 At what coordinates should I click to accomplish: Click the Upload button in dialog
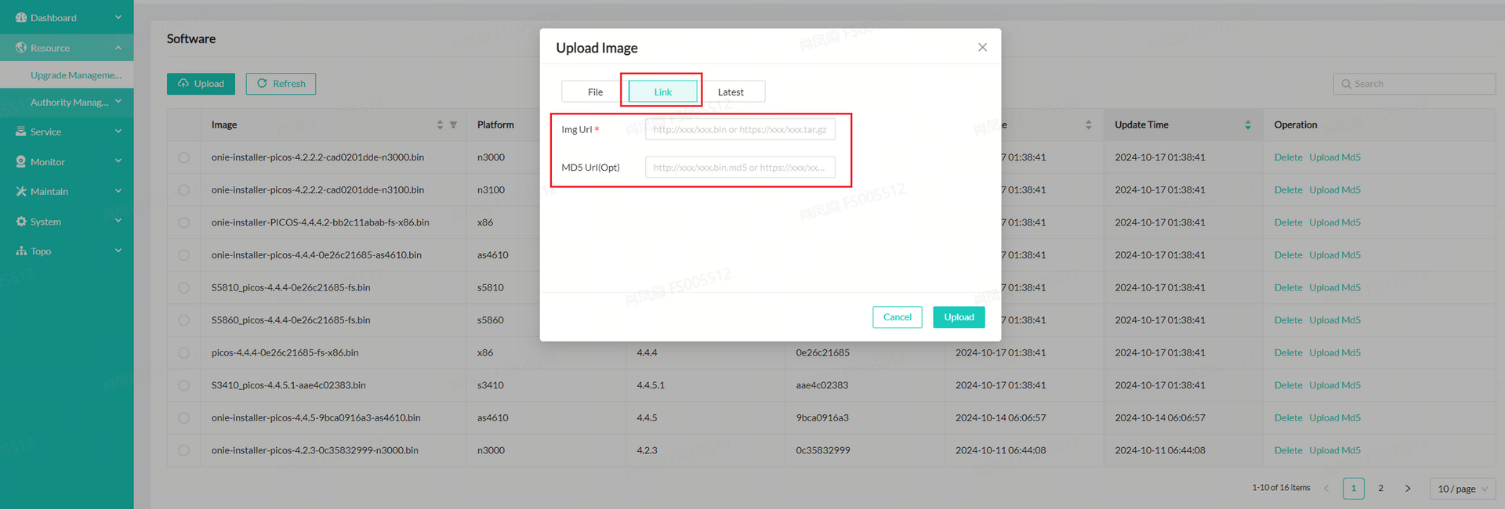pos(959,317)
